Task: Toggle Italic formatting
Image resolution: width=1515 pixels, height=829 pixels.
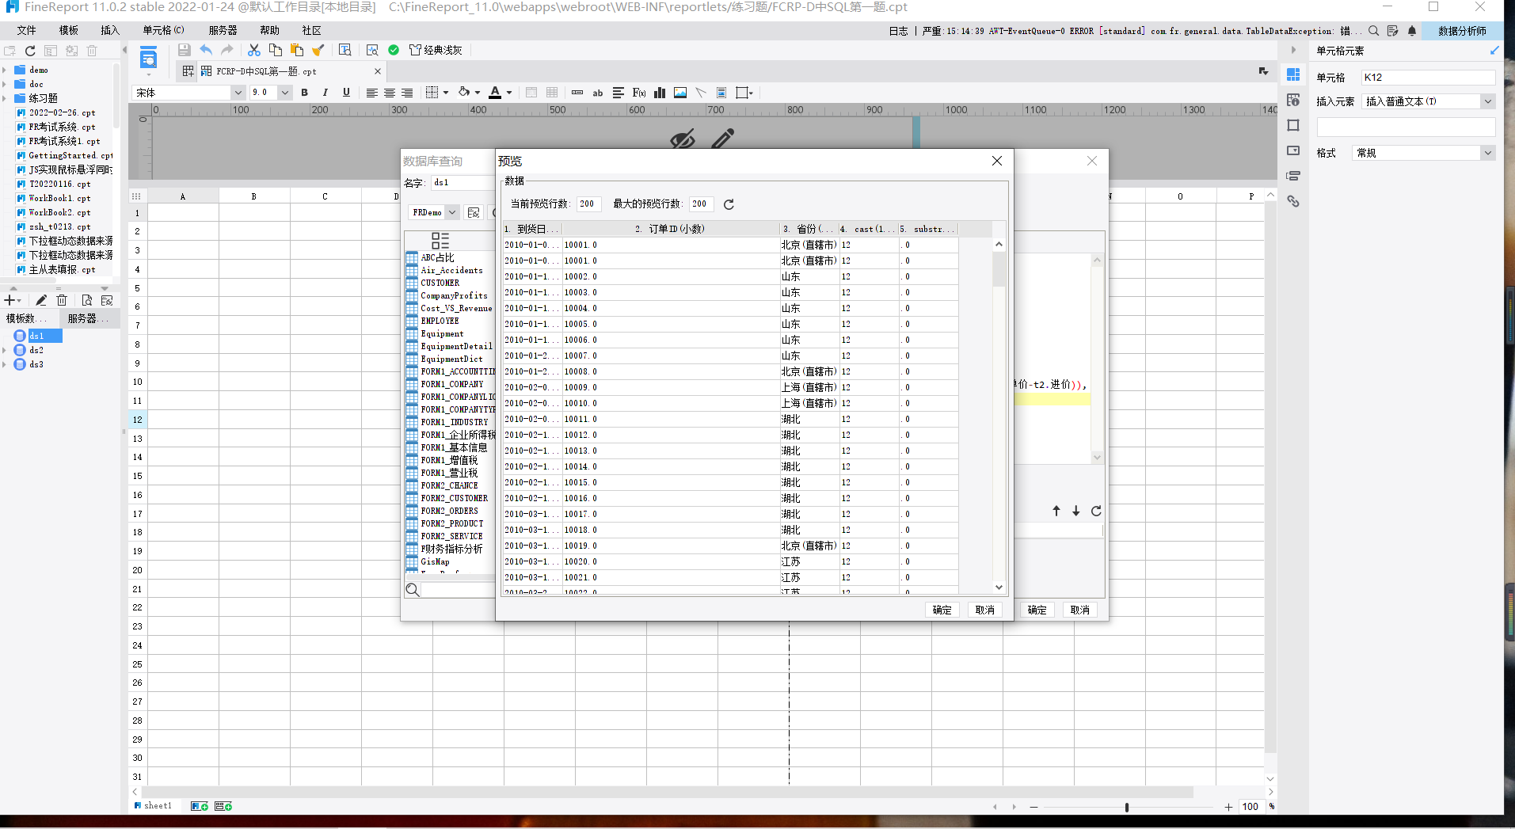Action: coord(325,93)
